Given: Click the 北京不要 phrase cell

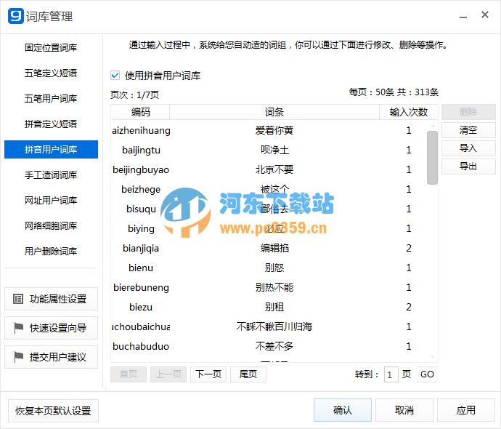Looking at the screenshot, I should [274, 169].
